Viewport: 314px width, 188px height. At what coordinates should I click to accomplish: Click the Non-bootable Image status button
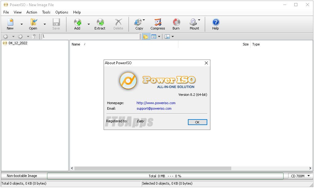(x=22, y=176)
